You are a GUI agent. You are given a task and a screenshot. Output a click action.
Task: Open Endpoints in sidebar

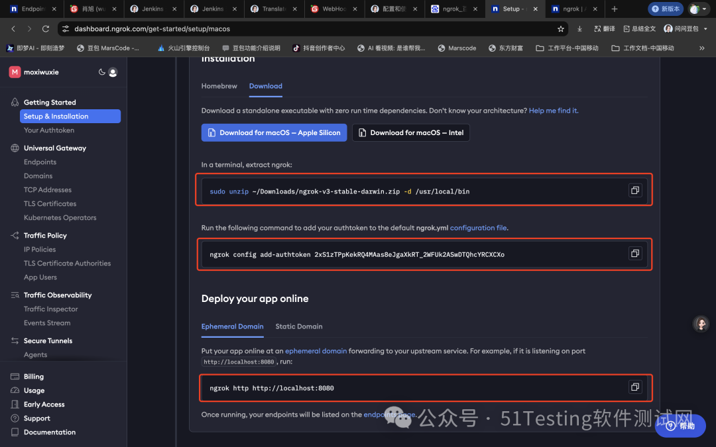coord(40,162)
